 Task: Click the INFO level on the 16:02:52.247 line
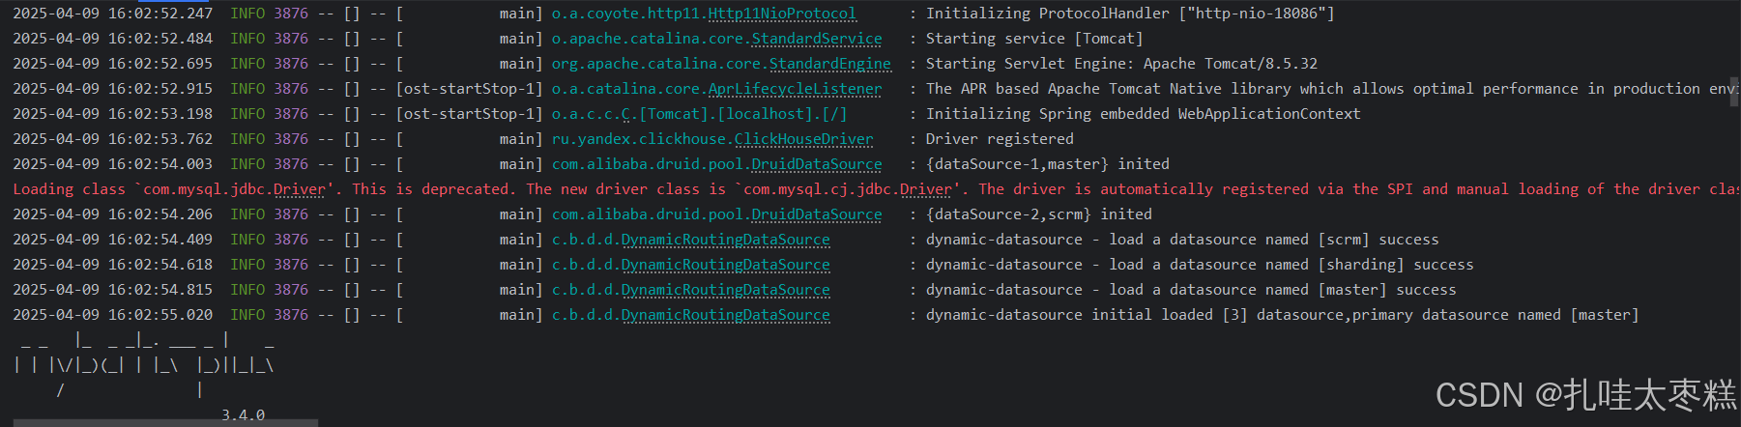[247, 14]
